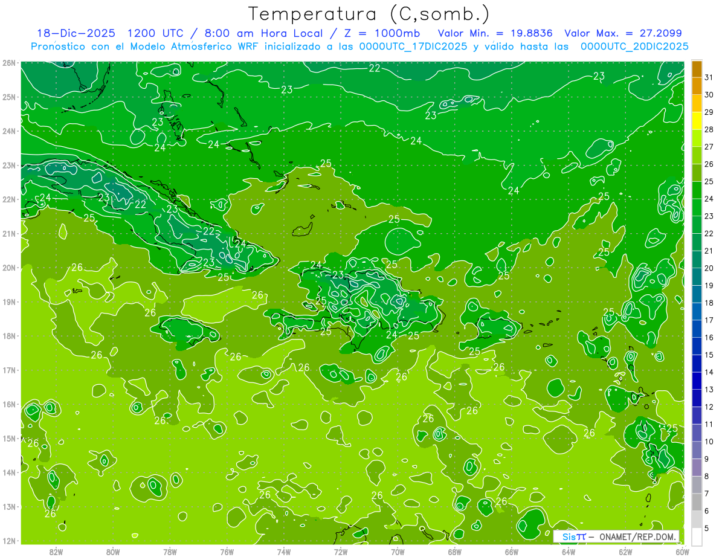This screenshot has width=725, height=560.
Task: Click the "23N" latitude axis label
Action: (x=9, y=166)
